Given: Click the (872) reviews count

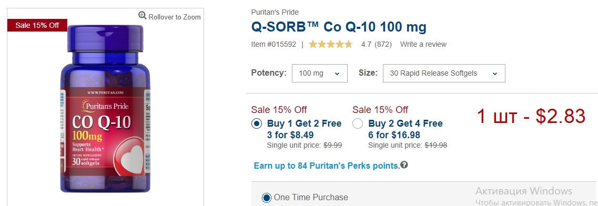Looking at the screenshot, I should 383,44.
